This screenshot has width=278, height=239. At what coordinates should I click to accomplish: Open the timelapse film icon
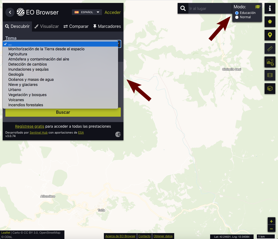point(270,75)
